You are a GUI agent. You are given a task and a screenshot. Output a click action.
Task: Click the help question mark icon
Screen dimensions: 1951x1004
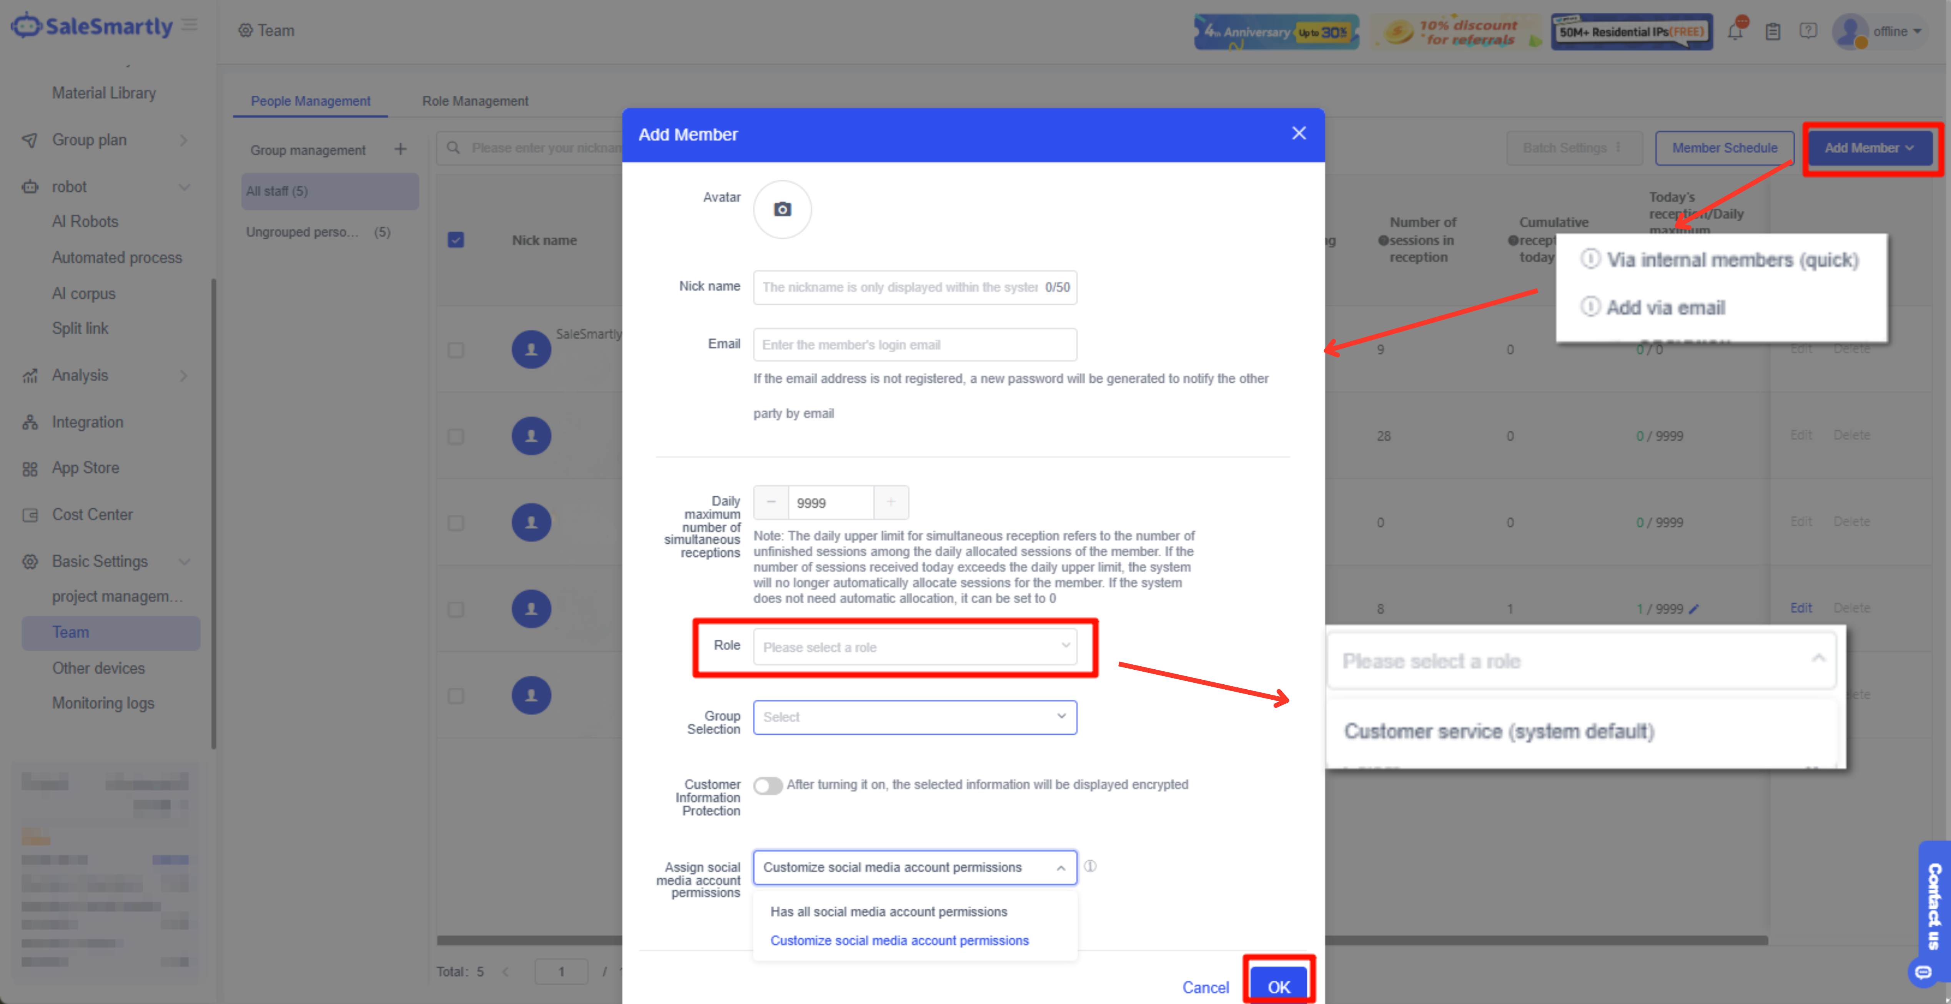1808,31
